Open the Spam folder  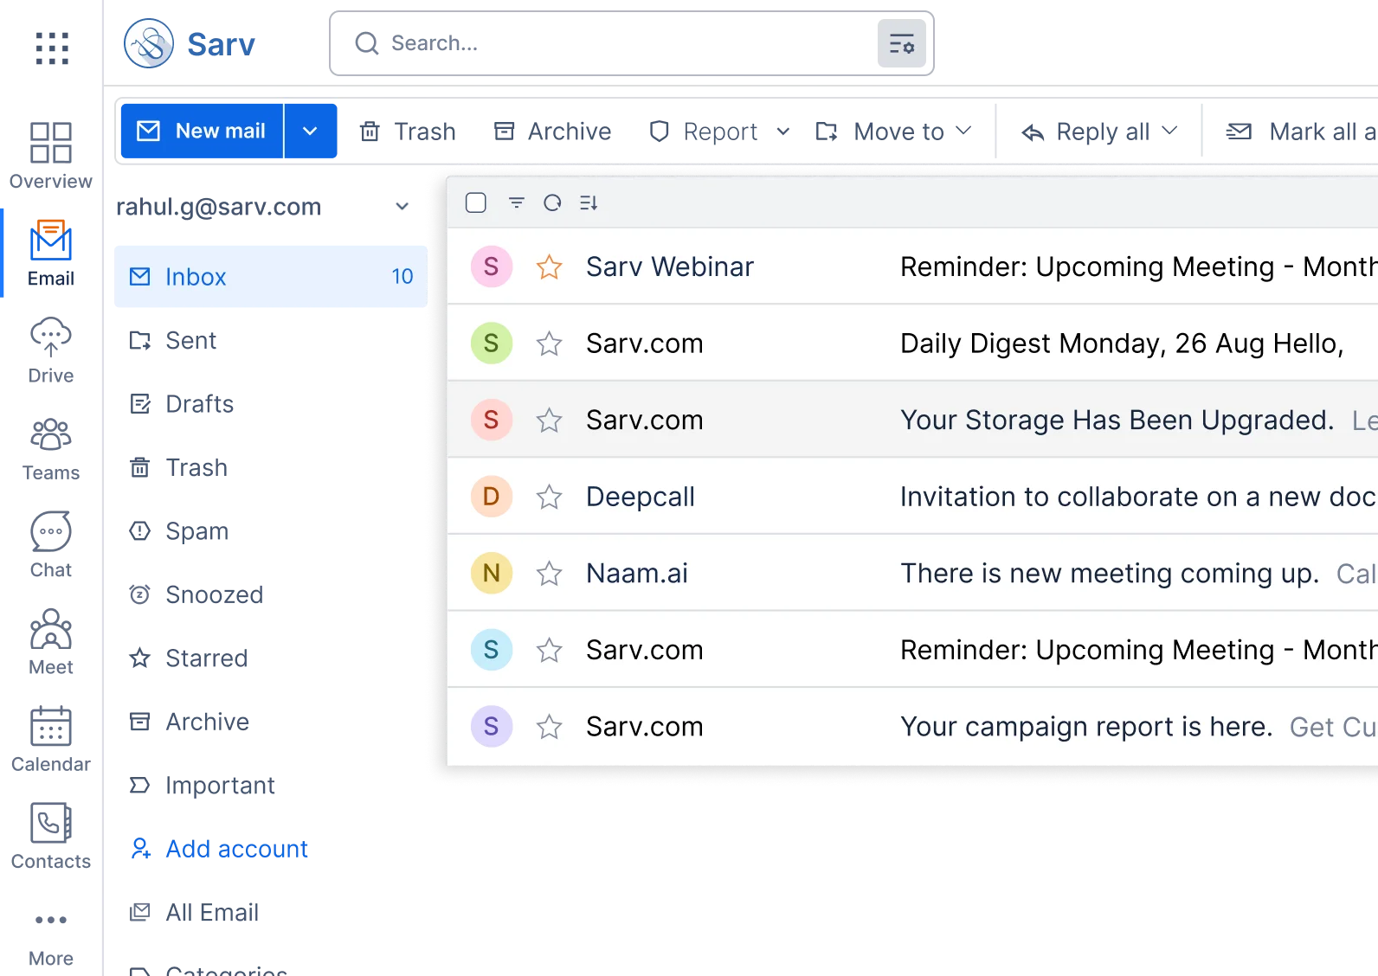(x=271, y=531)
